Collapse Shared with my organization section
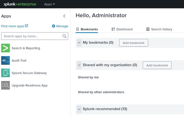184x118 pixels. pos(79,65)
